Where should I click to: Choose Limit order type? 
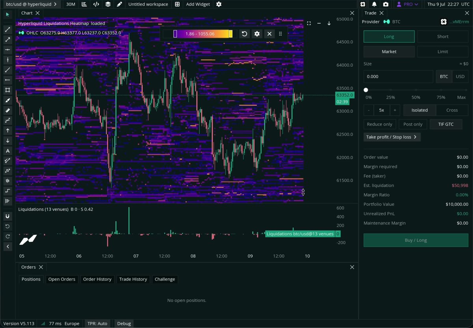click(443, 52)
